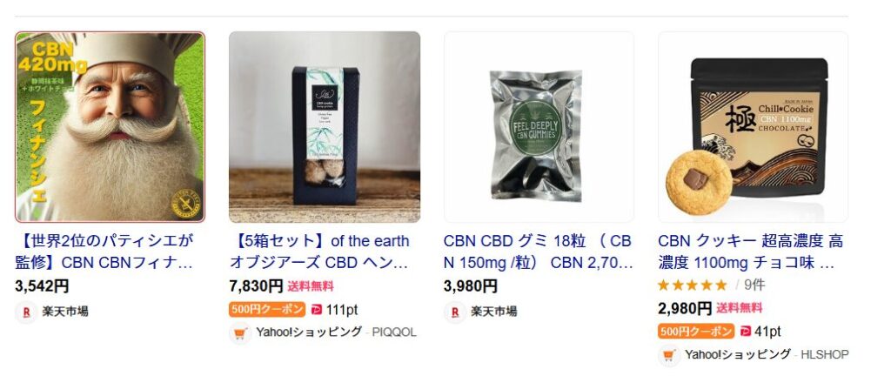Click Yahoo shopping cart icon beside HLSHOP
The height and width of the screenshot is (376, 891).
[669, 355]
